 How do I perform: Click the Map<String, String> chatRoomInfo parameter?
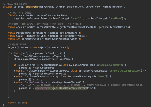coord(61,7)
